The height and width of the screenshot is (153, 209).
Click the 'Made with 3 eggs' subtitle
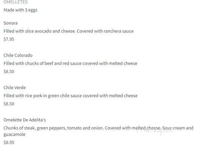(x=21, y=10)
